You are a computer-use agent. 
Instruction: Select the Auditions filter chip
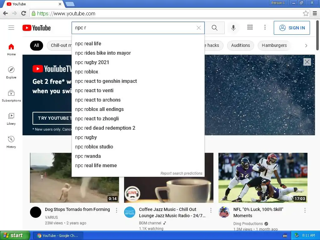[x=240, y=45]
